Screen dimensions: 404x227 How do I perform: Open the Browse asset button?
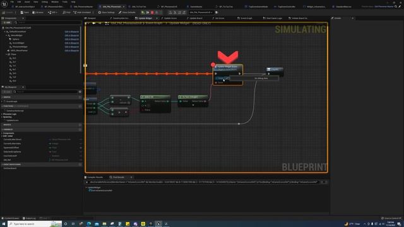38,13
